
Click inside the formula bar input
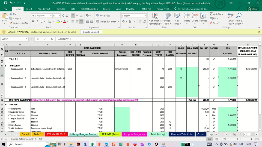click(157, 39)
